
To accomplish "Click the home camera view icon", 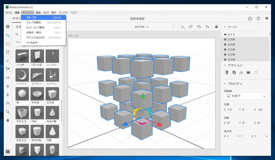I will (208, 27).
